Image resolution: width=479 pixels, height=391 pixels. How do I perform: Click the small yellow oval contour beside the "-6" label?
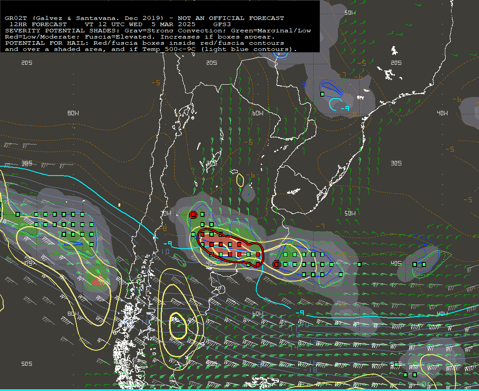240,180
